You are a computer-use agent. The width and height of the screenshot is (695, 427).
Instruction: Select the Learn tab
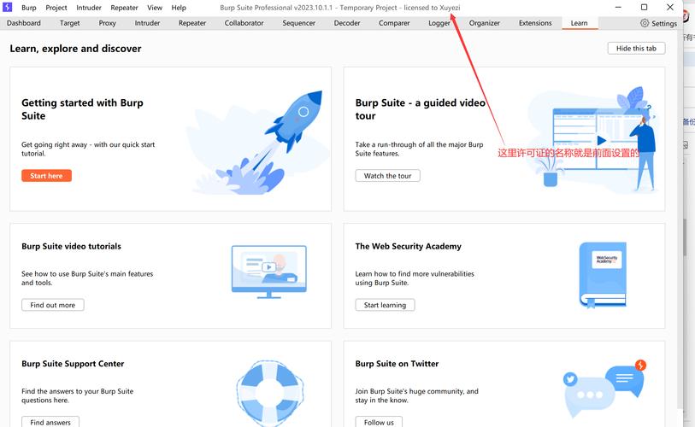point(580,23)
